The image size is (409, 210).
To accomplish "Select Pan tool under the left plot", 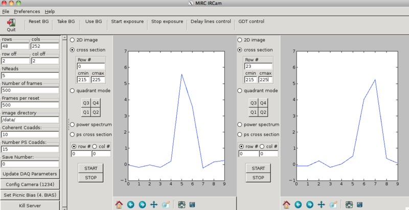I will point(154,204).
